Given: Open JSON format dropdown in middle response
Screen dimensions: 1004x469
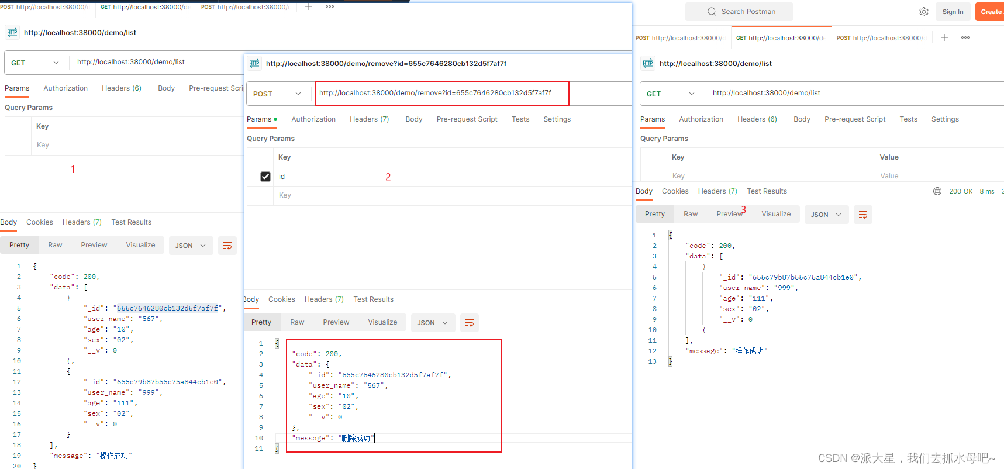Looking at the screenshot, I should pyautogui.click(x=433, y=323).
